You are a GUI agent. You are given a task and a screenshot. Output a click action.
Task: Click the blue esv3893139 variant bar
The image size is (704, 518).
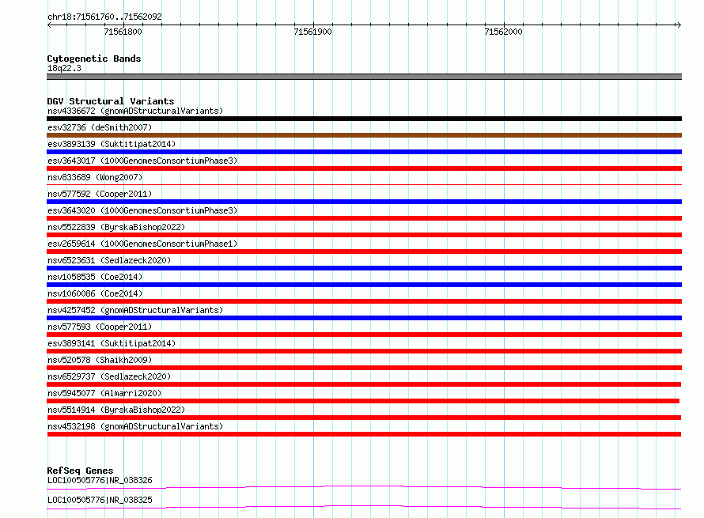(x=364, y=152)
